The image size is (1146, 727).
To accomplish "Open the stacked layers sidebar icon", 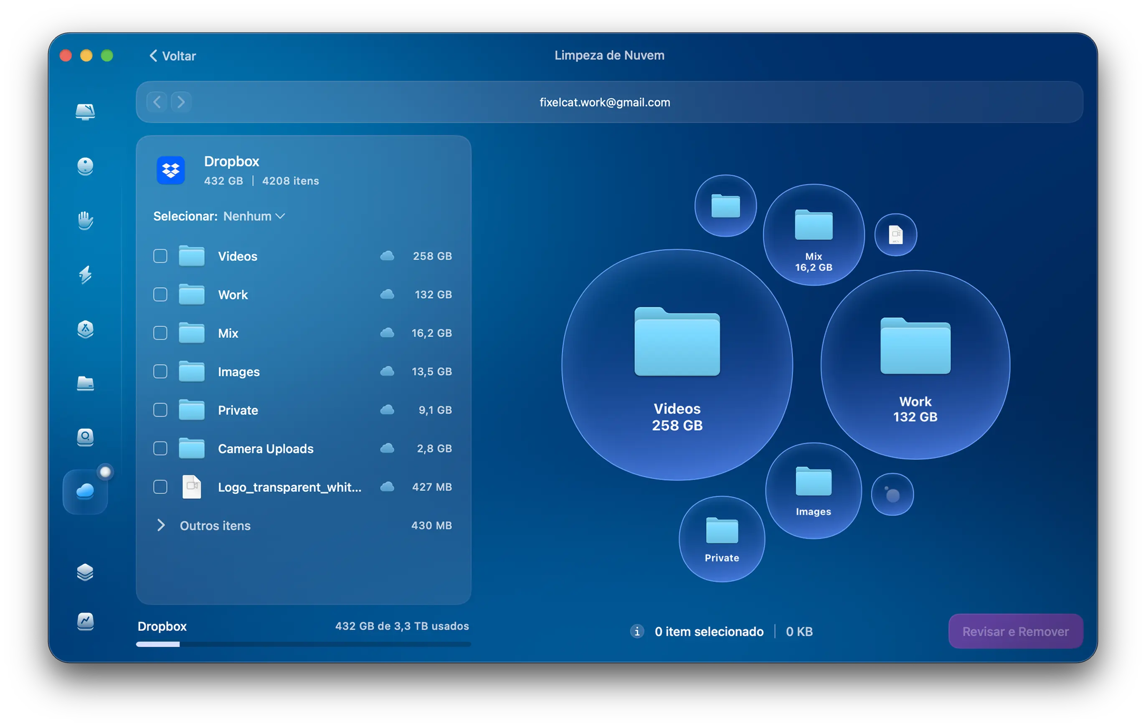I will click(85, 572).
